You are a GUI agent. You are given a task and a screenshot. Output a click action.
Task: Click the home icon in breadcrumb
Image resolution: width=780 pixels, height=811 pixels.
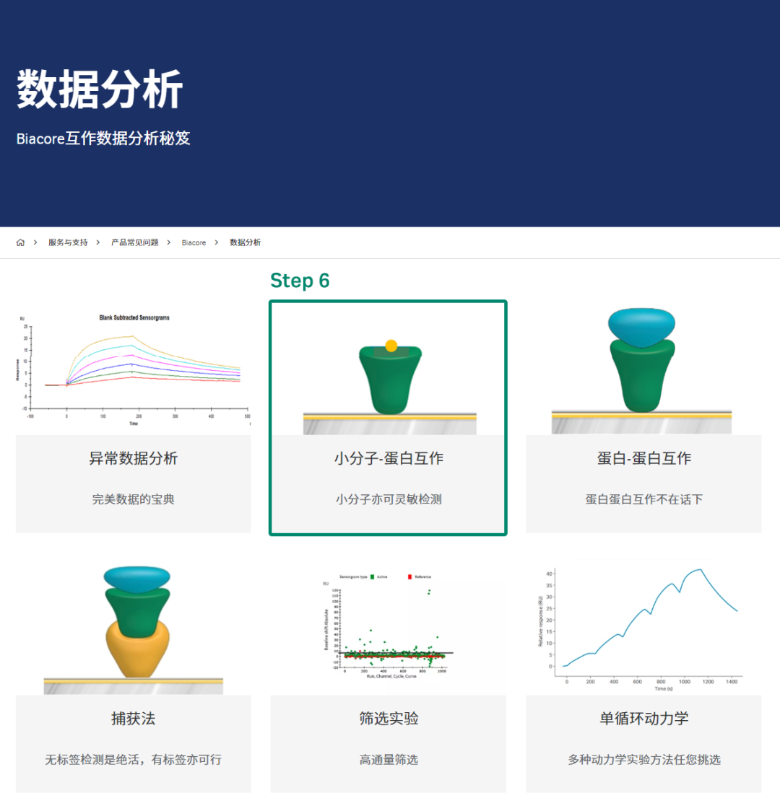(20, 242)
